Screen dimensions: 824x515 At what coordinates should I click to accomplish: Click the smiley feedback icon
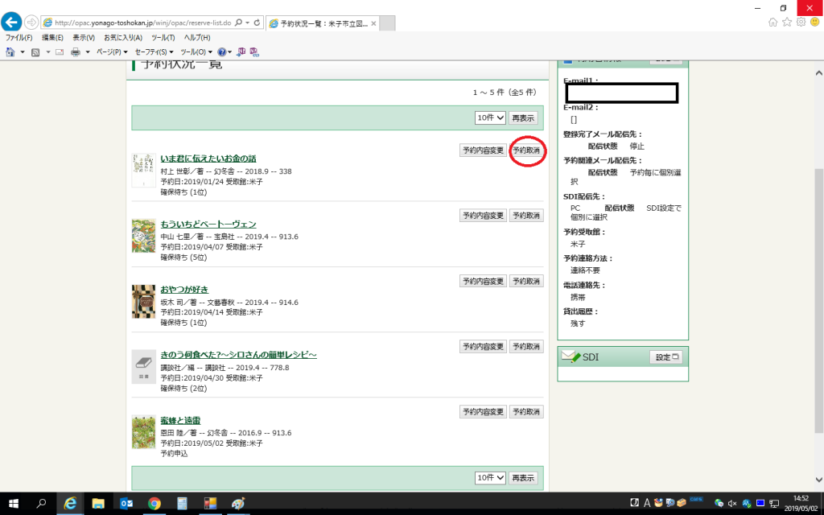814,22
